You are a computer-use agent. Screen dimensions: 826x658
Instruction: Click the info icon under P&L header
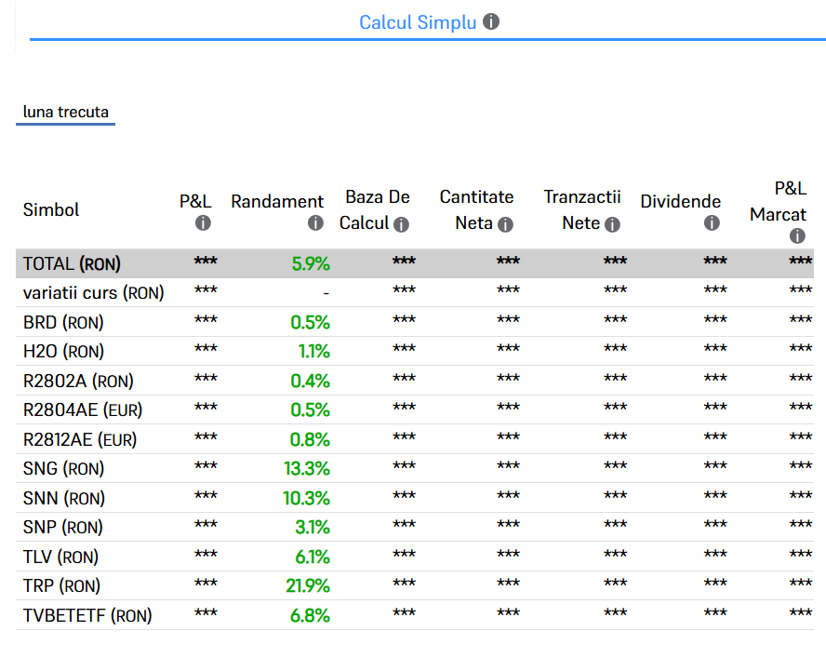tap(203, 223)
